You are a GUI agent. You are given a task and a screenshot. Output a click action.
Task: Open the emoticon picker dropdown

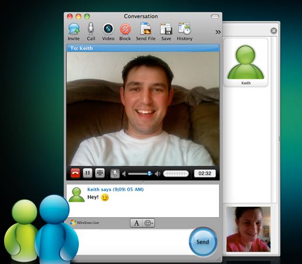pyautogui.click(x=149, y=223)
